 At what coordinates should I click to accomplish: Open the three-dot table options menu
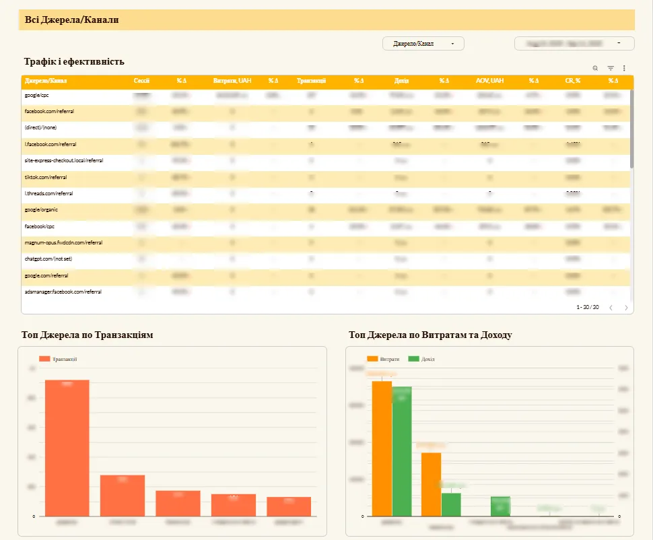tap(624, 68)
